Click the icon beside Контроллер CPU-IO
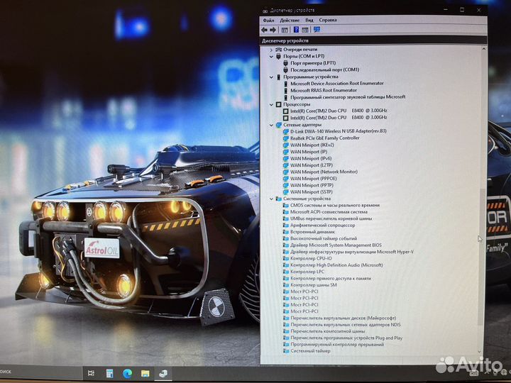Viewport: 511px width, 383px height. tap(285, 258)
